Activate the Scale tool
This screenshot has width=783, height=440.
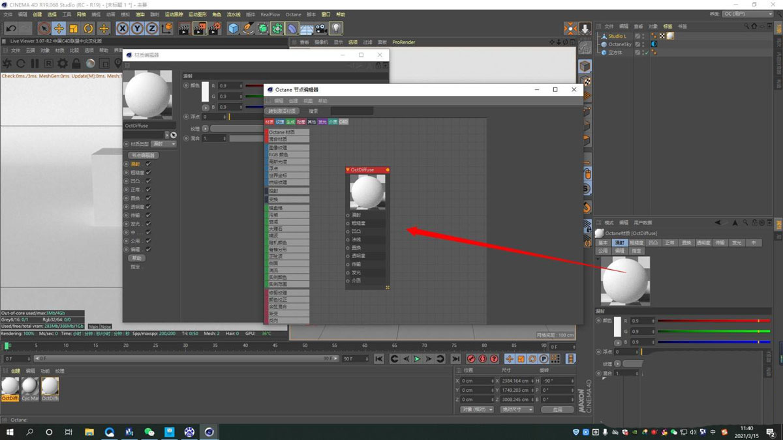click(x=74, y=29)
